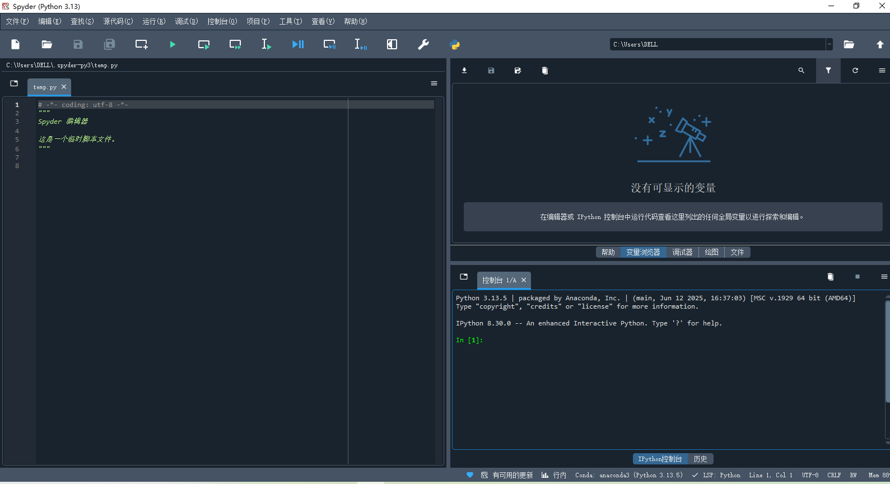890x484 pixels.
Task: Select IPython控制台 tab
Action: [660, 459]
